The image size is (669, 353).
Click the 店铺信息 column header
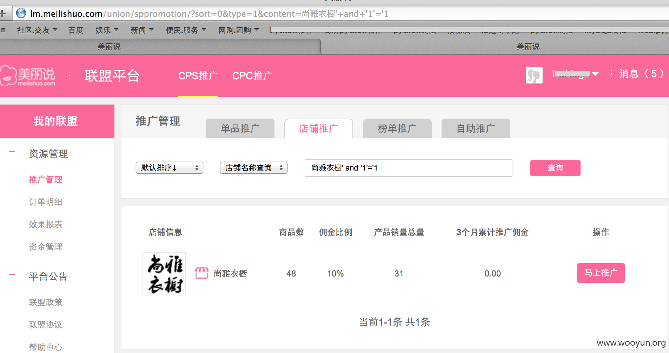point(165,232)
